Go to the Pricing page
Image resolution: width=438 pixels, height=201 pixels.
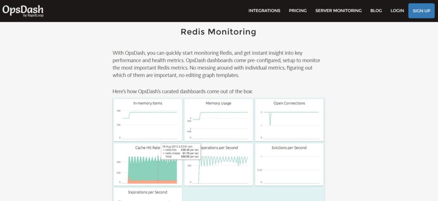point(298,11)
